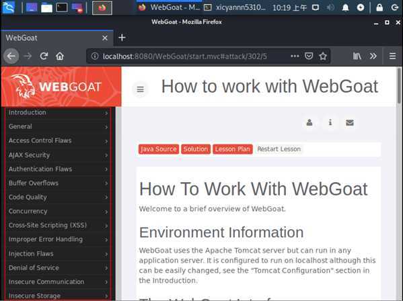Image resolution: width=403 pixels, height=301 pixels.
Task: Open the Solution button
Action: click(x=196, y=149)
